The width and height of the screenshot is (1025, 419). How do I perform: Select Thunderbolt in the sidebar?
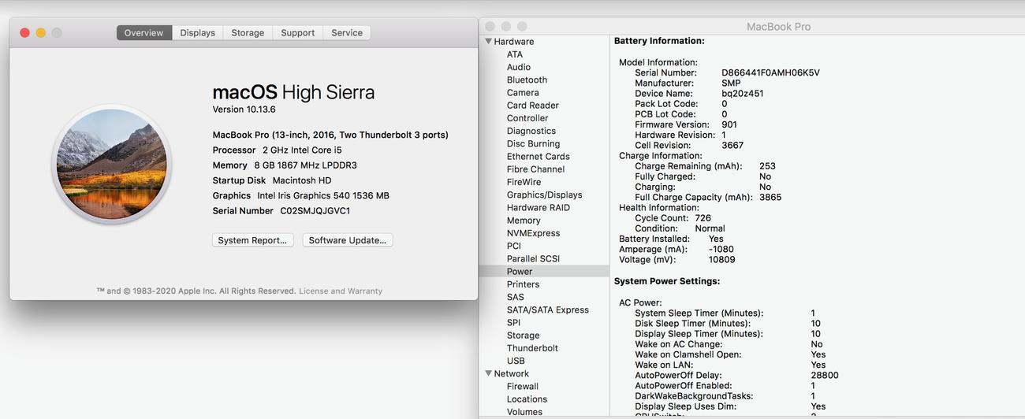pyautogui.click(x=532, y=348)
